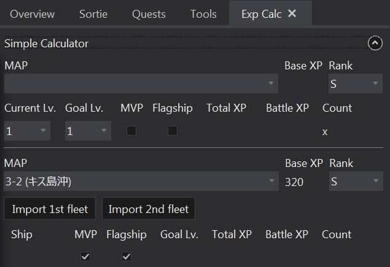The width and height of the screenshot is (390, 267).
Task: Enable the MVP checkbox in Simple Calculator
Action: pos(131,131)
